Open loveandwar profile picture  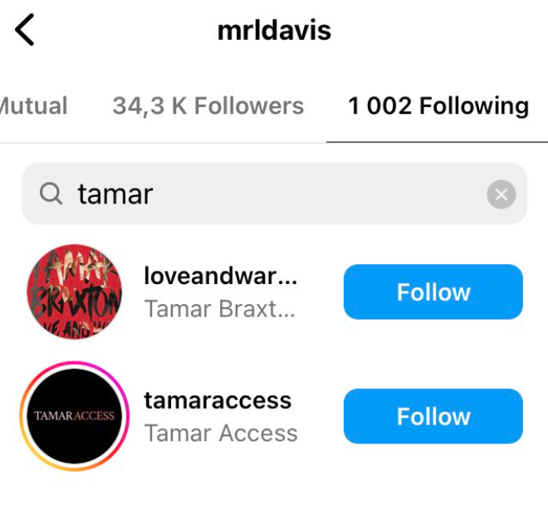pos(75,292)
